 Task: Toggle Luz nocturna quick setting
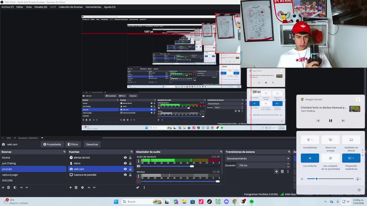[x=310, y=158]
